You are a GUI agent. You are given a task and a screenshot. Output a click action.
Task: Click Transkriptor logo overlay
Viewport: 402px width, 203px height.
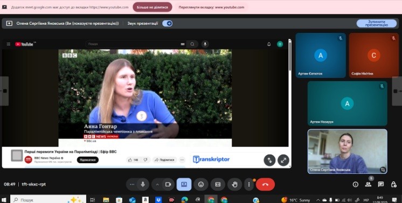click(x=211, y=159)
